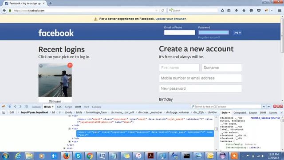284x160 pixels.
Task: Open the HTML tab's dropdown arrow
Action: [x=52, y=107]
